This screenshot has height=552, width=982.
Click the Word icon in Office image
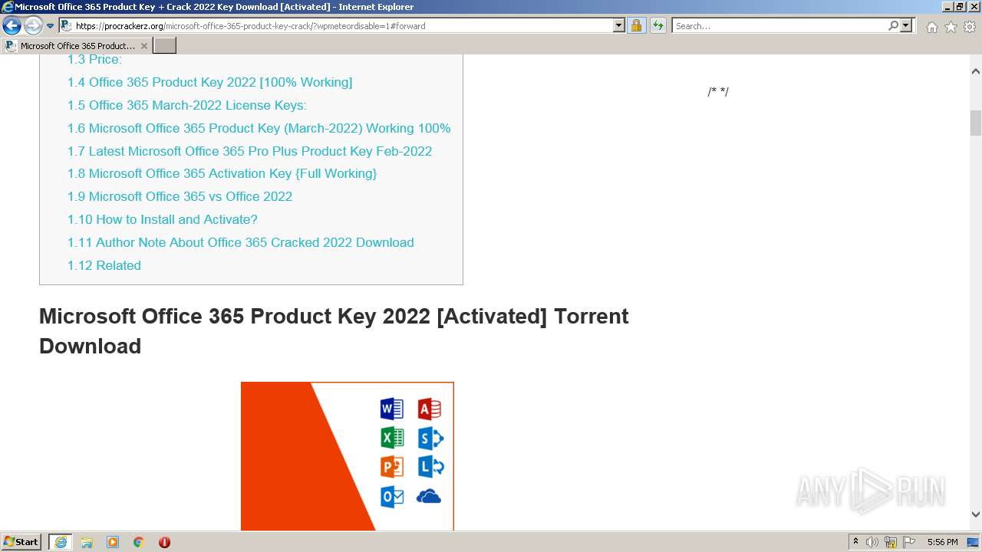392,409
